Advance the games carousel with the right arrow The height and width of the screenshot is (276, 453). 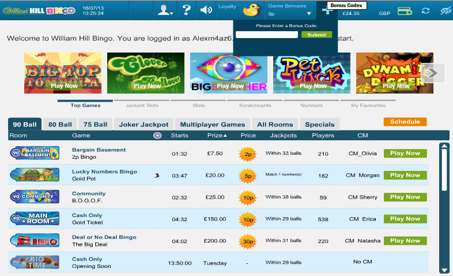coord(433,73)
